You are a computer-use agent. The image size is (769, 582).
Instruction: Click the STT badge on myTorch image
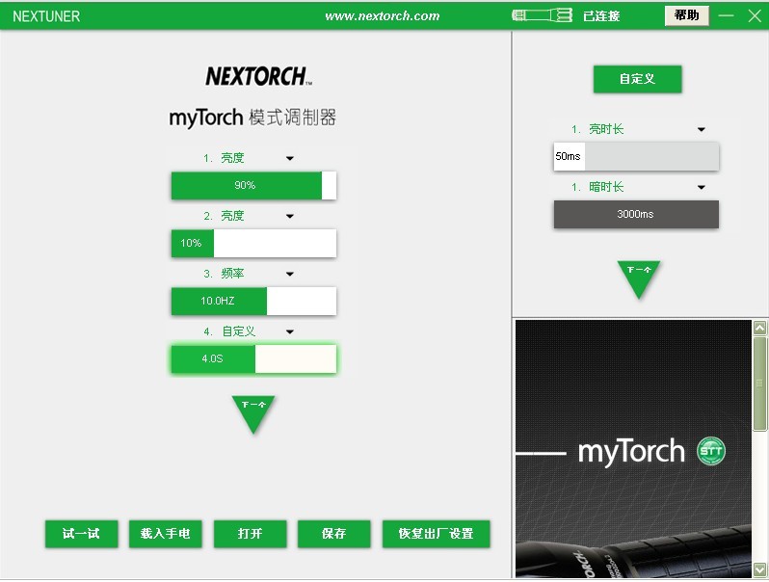point(710,451)
